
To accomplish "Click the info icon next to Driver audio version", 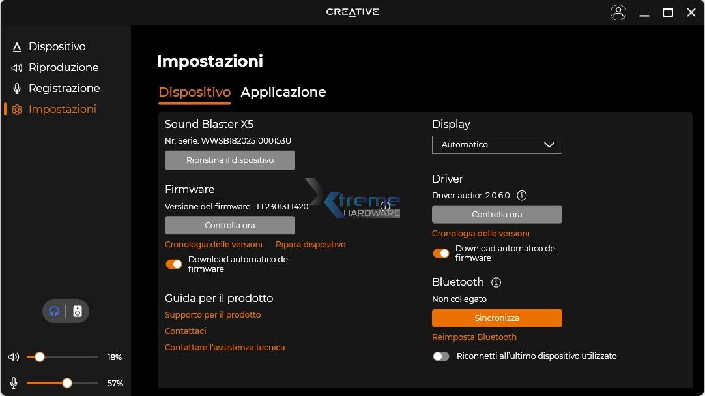I will (x=523, y=195).
